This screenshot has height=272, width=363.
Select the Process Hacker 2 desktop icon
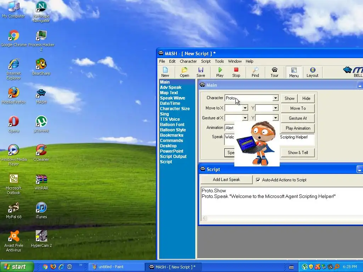(41, 41)
